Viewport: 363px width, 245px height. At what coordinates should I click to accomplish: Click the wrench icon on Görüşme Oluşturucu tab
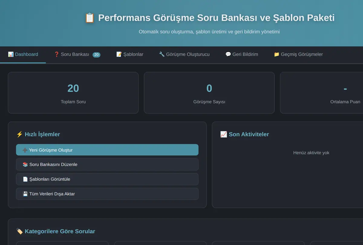pyautogui.click(x=162, y=54)
